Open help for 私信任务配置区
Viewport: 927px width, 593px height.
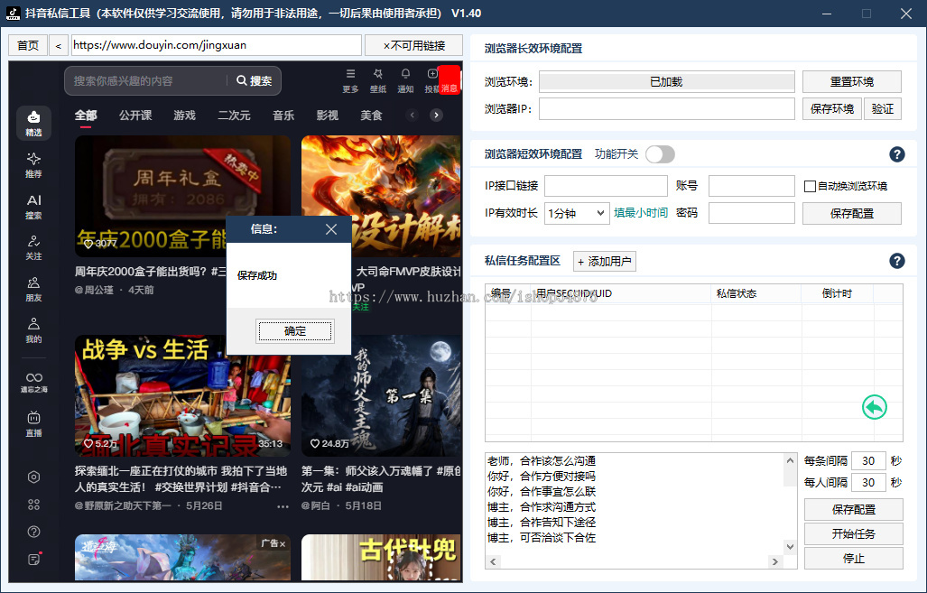896,261
